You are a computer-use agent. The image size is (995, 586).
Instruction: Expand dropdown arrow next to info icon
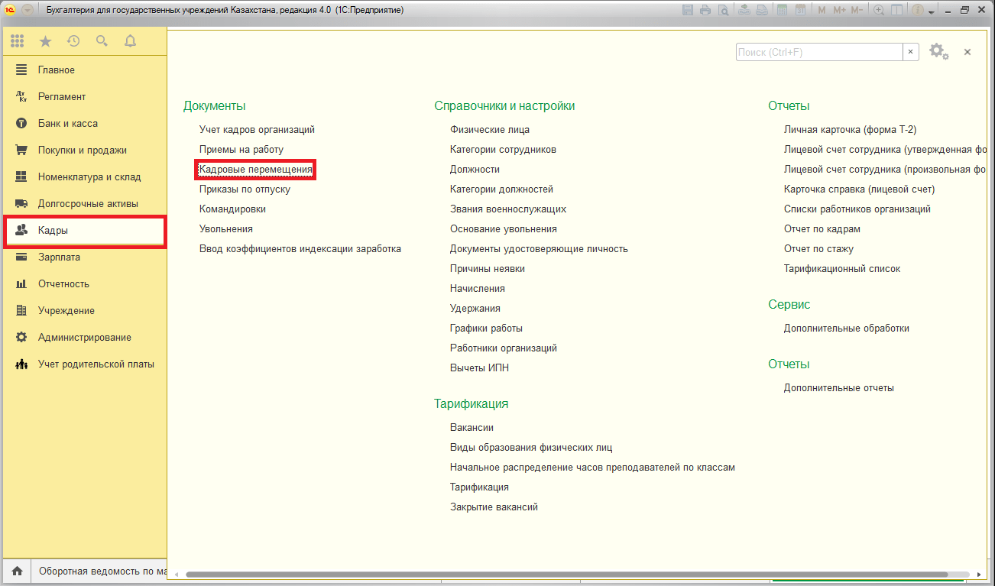(930, 11)
